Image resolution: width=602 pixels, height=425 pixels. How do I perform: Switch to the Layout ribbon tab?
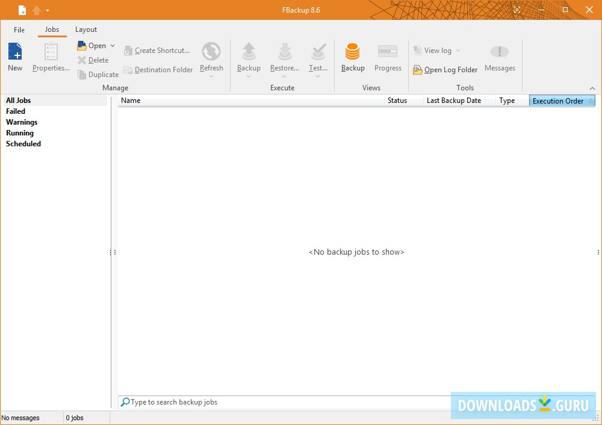click(86, 29)
